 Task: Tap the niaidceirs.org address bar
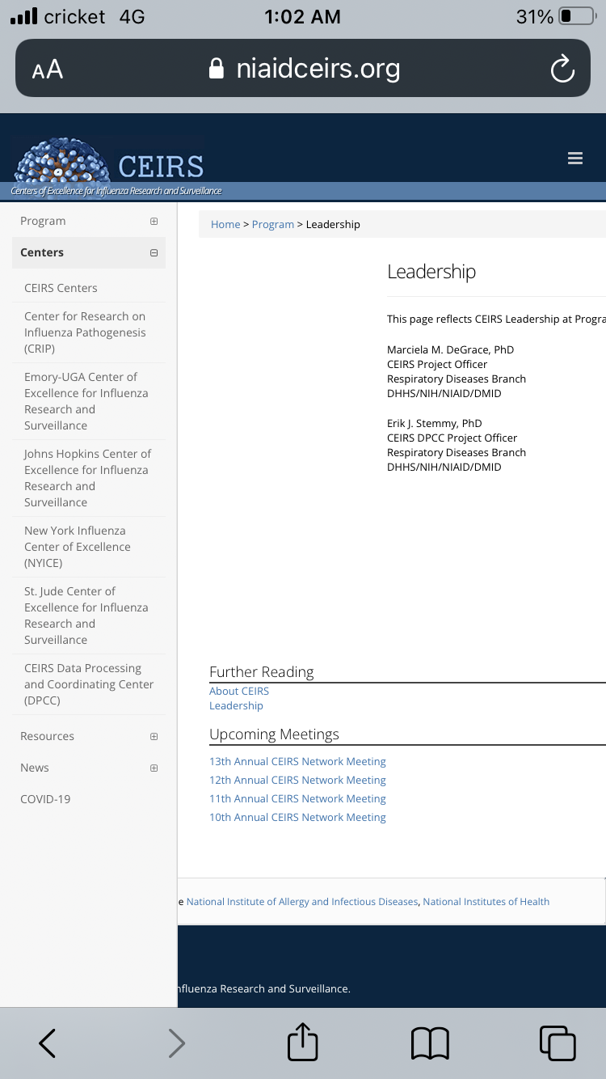tap(303, 69)
